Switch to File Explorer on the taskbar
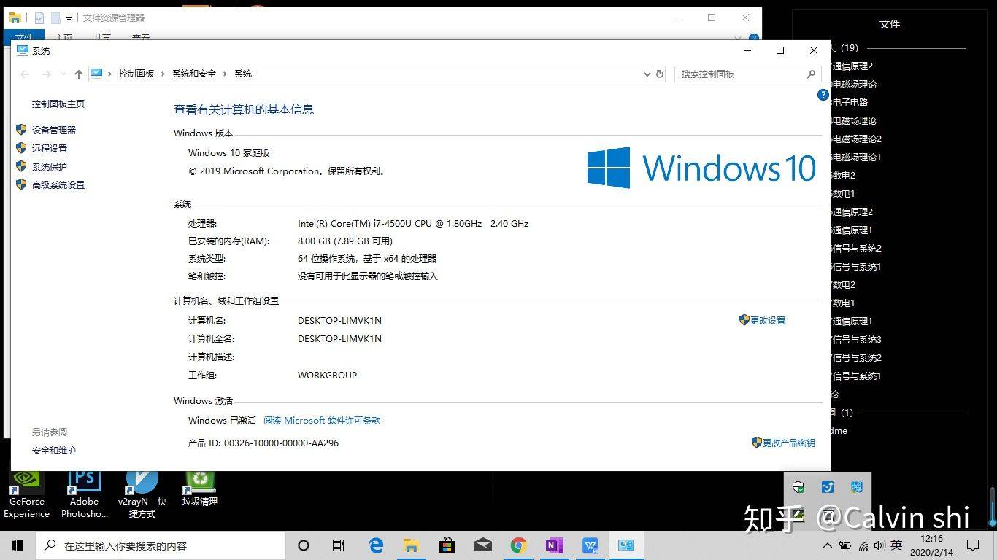 click(411, 545)
